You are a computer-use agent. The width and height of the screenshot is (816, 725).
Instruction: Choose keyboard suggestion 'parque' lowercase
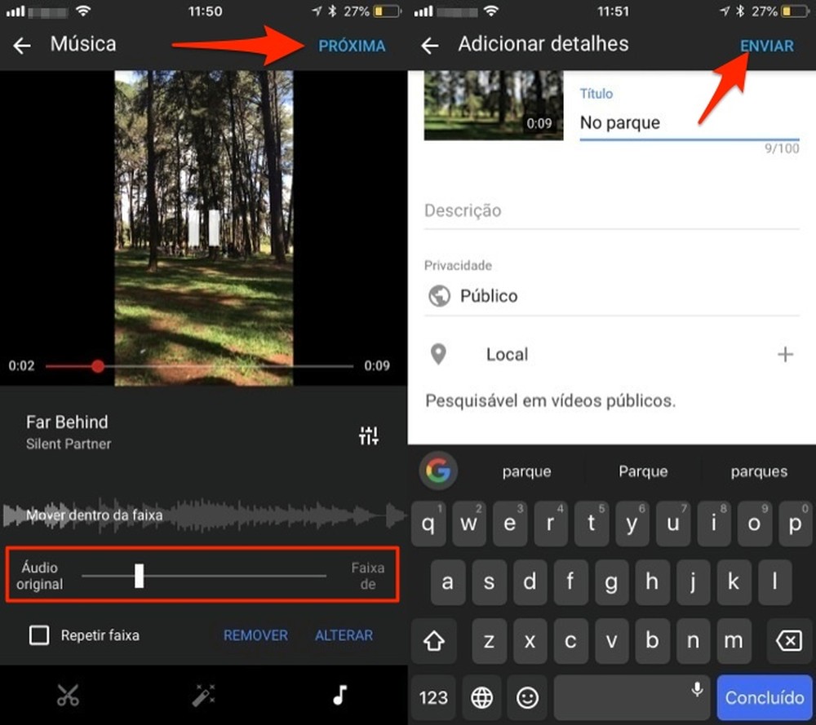tap(526, 471)
